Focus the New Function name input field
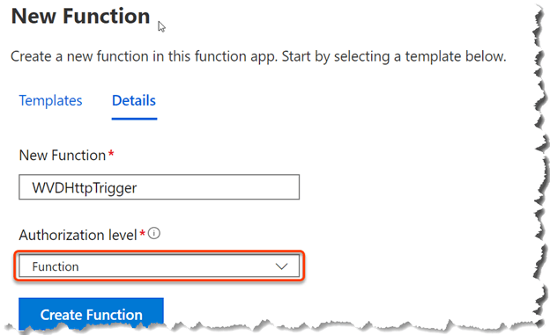 pos(160,187)
